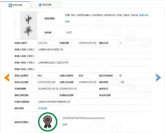The width and height of the screenshot is (165, 133).
Task: Click the 申请人名称（中文） label
Action: tap(24, 49)
